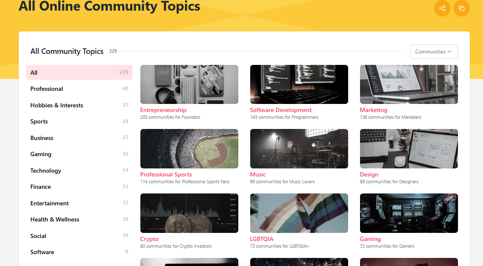Choose the Gaming category in sidebar
This screenshot has height=266, width=483.
point(79,154)
